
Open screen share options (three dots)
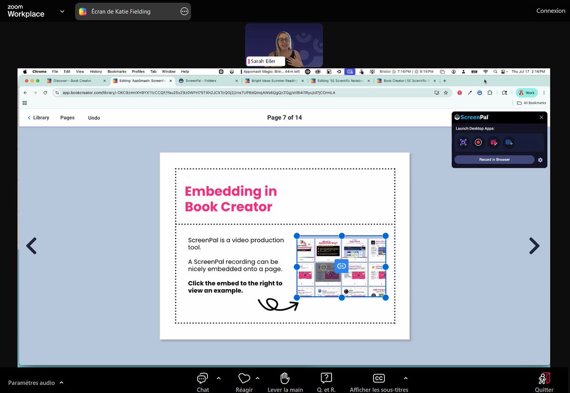coord(184,12)
